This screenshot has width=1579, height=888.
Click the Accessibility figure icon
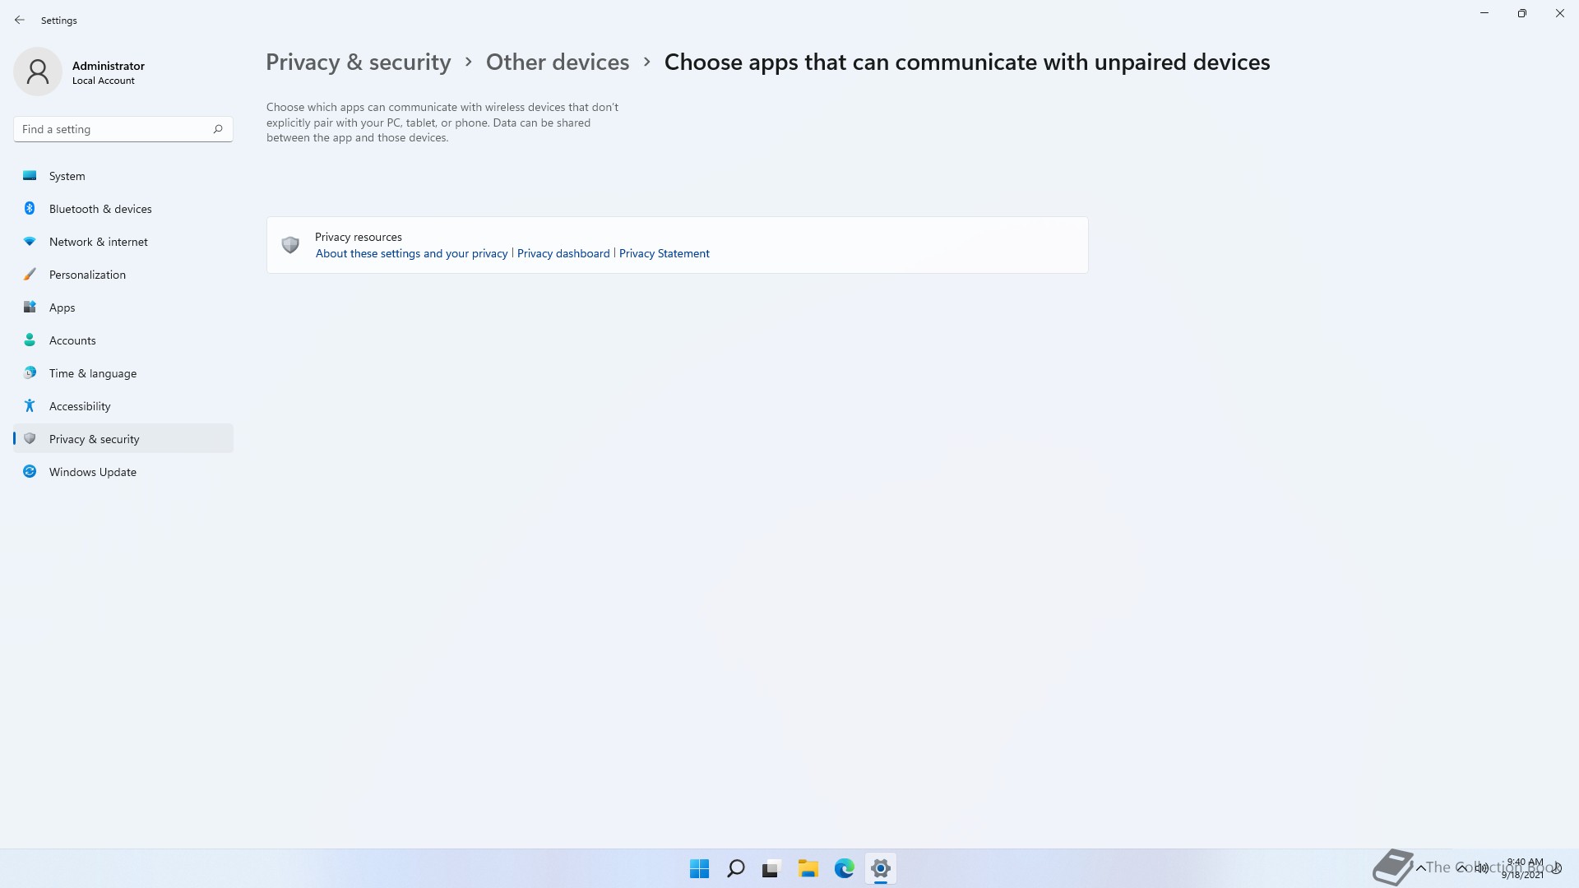point(30,406)
